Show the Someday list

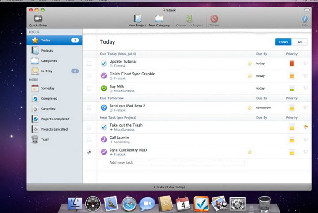54,88
